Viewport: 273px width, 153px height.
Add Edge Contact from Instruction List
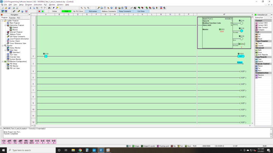tap(262, 28)
